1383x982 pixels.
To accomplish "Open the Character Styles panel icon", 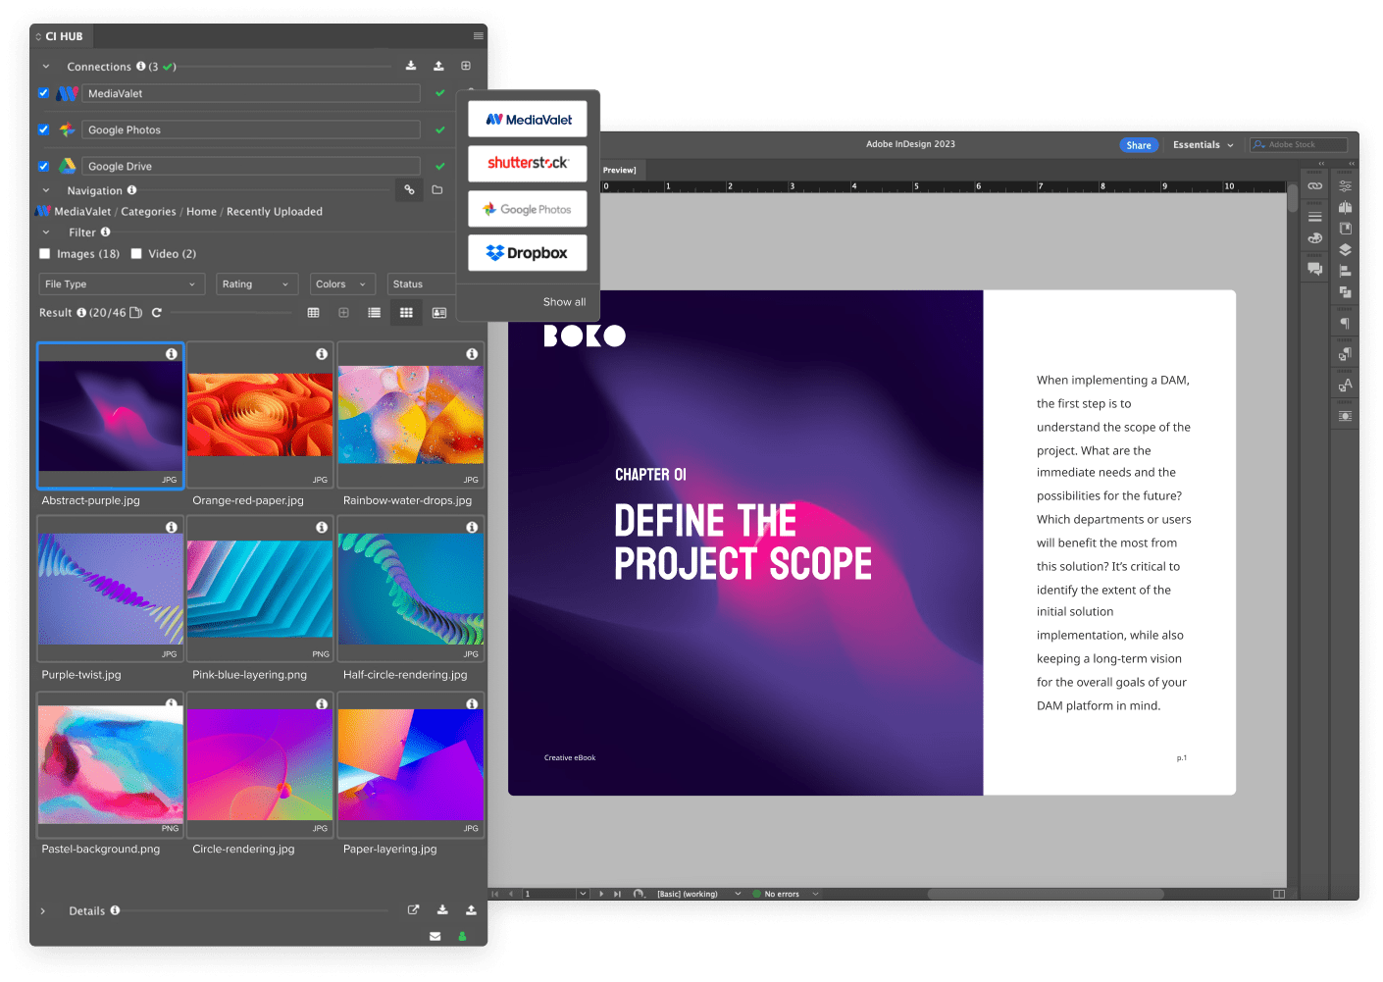I will (x=1345, y=385).
